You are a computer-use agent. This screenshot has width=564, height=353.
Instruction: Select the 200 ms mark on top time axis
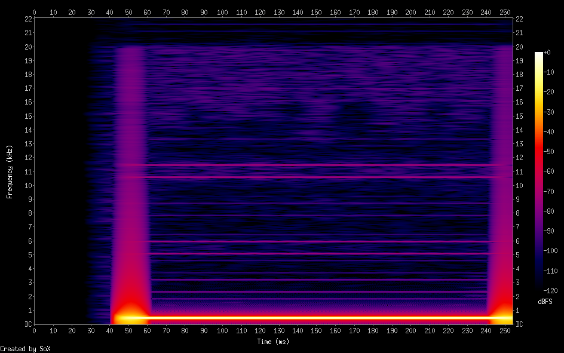(410, 12)
